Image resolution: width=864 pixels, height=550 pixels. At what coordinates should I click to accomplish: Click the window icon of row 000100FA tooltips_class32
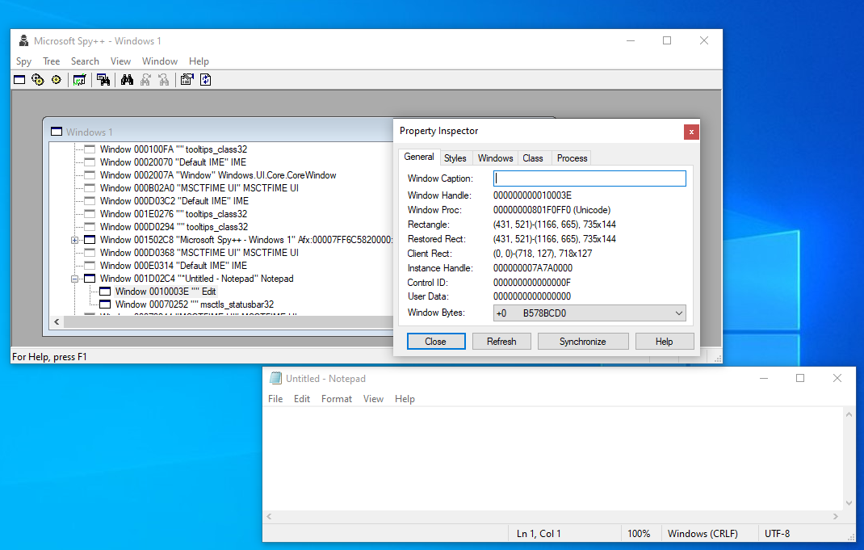click(x=90, y=149)
